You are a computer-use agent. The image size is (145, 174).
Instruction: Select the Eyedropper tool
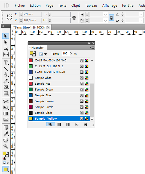coord(6,134)
